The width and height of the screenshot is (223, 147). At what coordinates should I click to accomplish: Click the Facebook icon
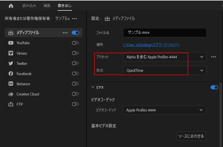point(11,74)
